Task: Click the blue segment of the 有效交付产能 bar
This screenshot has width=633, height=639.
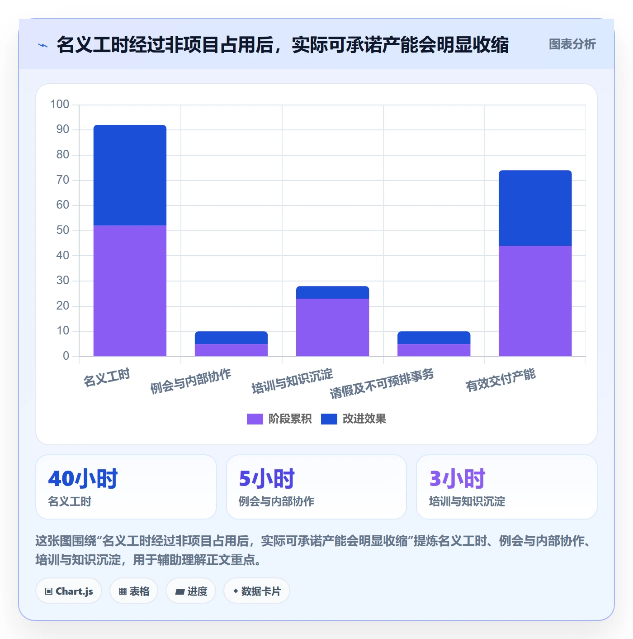Action: [x=535, y=208]
